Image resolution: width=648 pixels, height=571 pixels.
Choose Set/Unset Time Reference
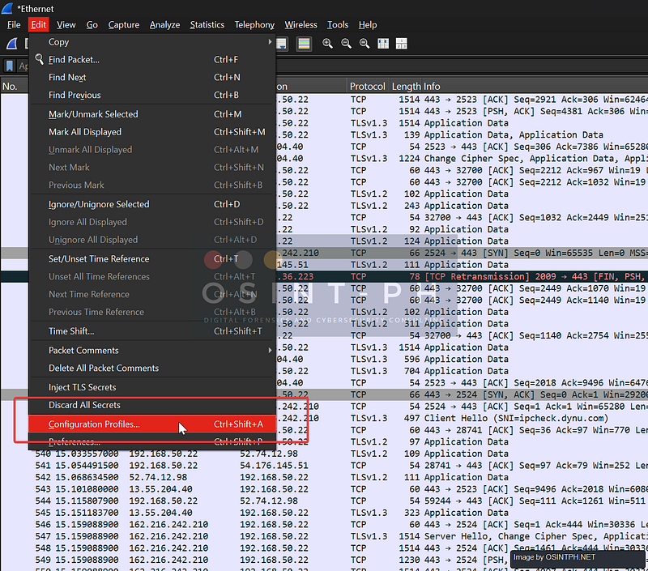coord(152,258)
